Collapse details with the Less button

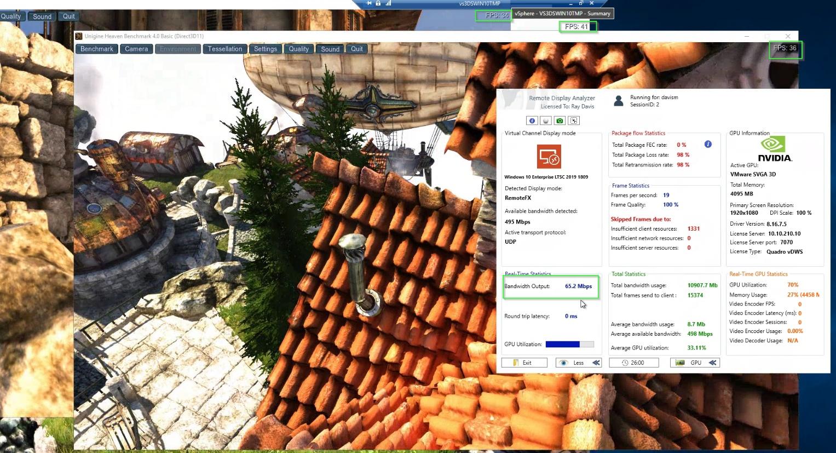[579, 363]
